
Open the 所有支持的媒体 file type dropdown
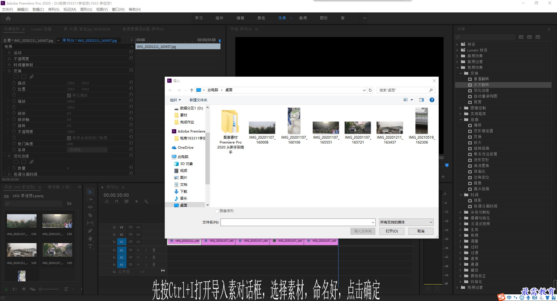[406, 222]
